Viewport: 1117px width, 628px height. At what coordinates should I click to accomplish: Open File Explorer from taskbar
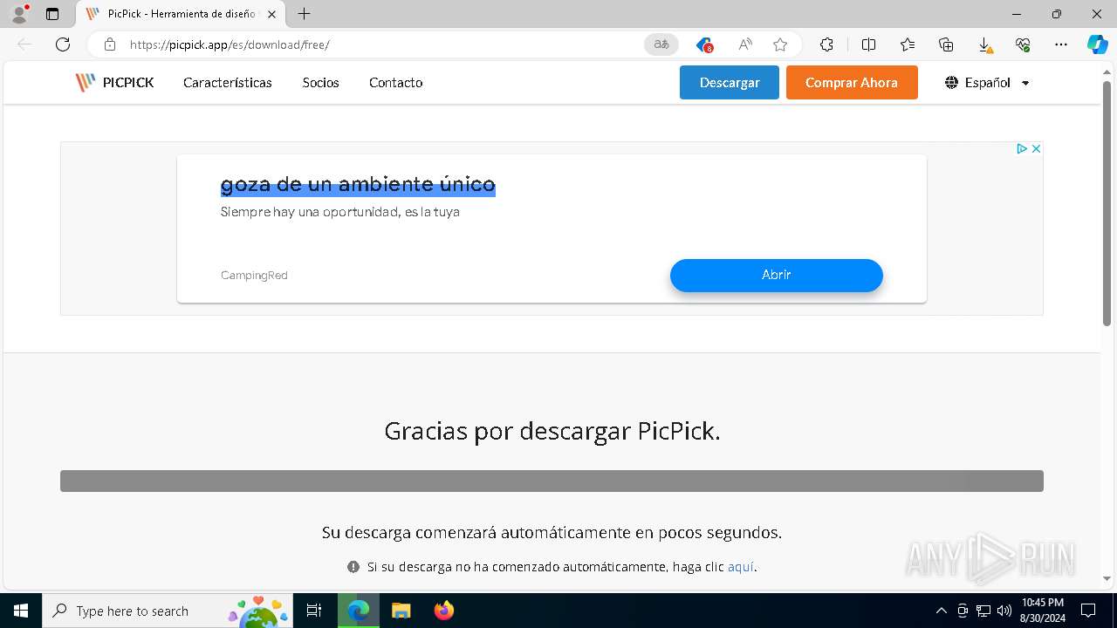point(401,611)
